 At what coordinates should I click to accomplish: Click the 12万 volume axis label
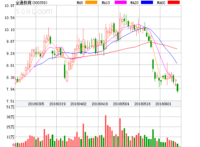click(10, 137)
